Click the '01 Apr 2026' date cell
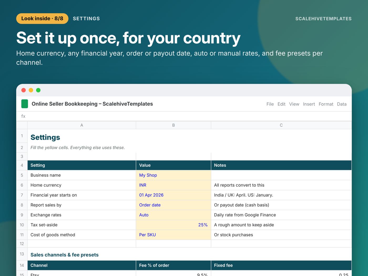Screen dimensions: 368x276 173,195
